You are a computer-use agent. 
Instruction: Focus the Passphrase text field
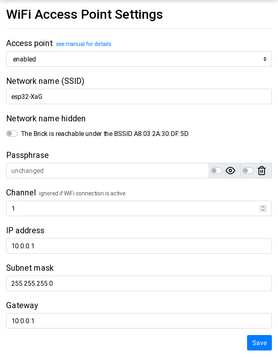click(x=107, y=171)
